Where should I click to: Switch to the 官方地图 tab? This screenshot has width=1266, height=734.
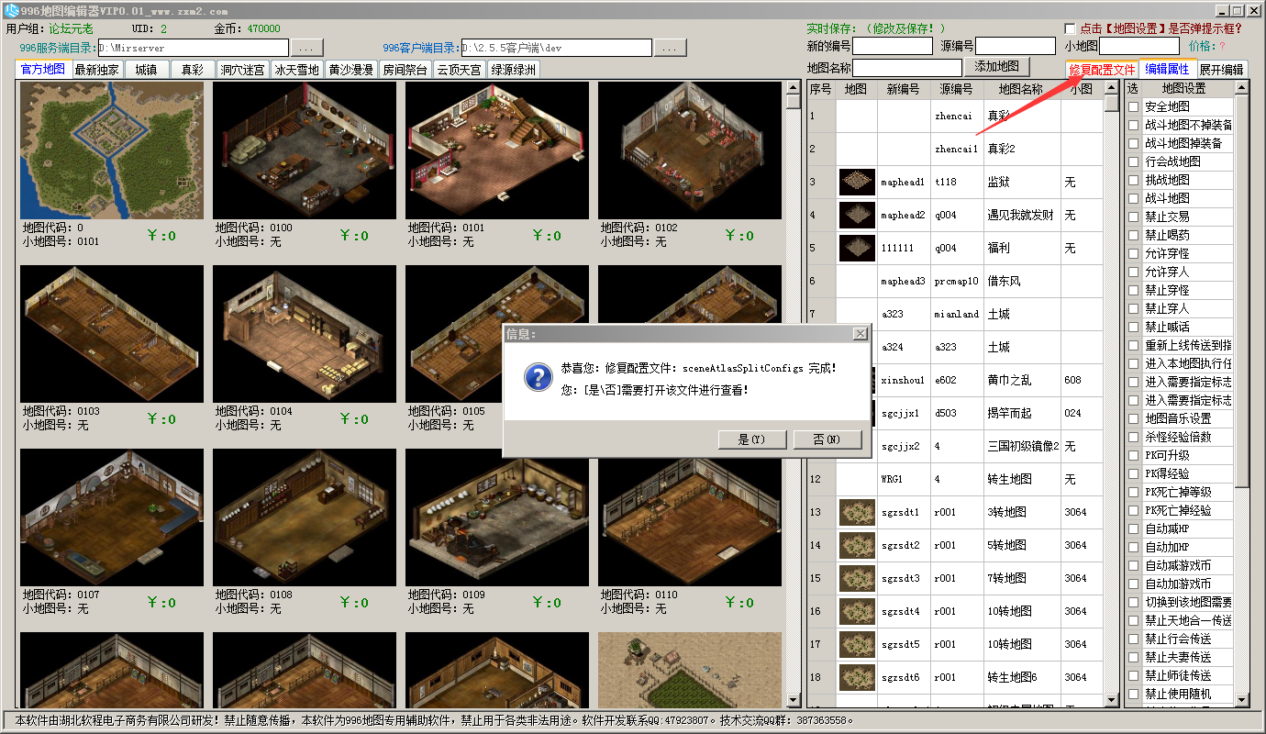[x=43, y=69]
